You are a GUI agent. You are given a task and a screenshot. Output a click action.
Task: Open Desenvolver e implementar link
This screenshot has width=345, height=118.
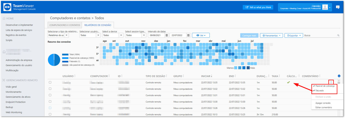[x=19, y=25]
